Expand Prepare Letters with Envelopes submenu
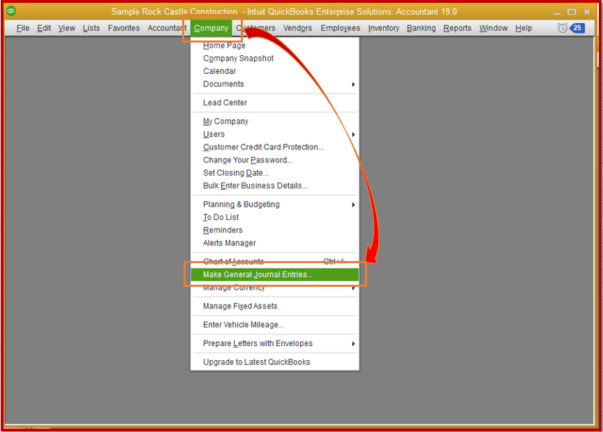The height and width of the screenshot is (432, 603). click(x=275, y=343)
